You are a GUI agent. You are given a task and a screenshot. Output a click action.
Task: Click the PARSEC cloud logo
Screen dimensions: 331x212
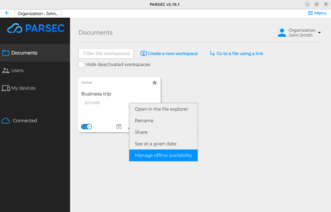pos(36,28)
